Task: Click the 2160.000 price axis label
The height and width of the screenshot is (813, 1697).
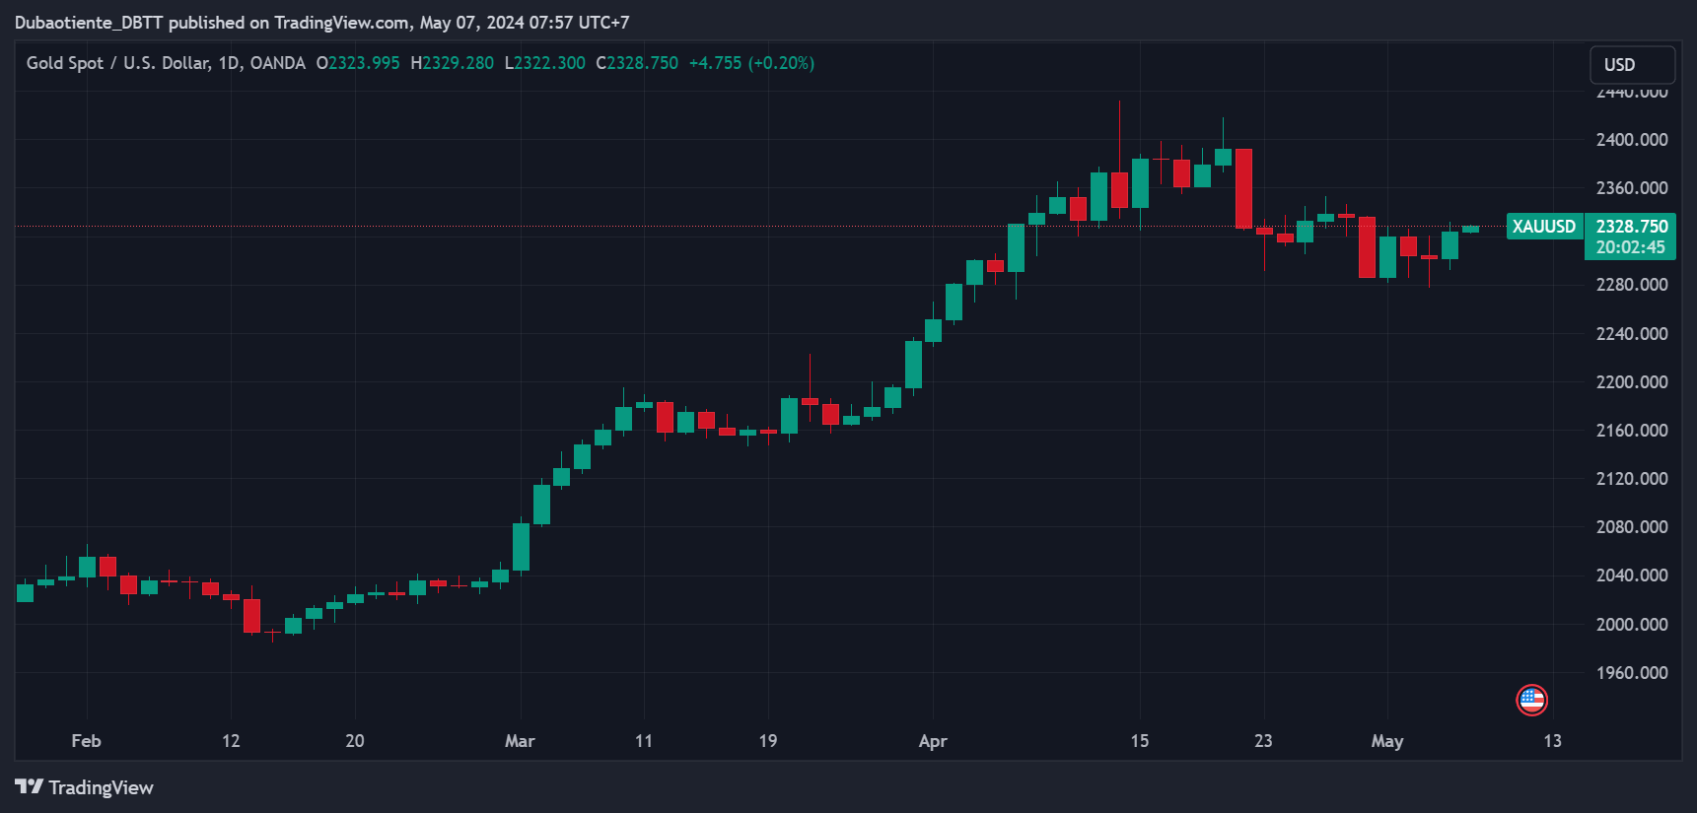Action: click(x=1632, y=431)
